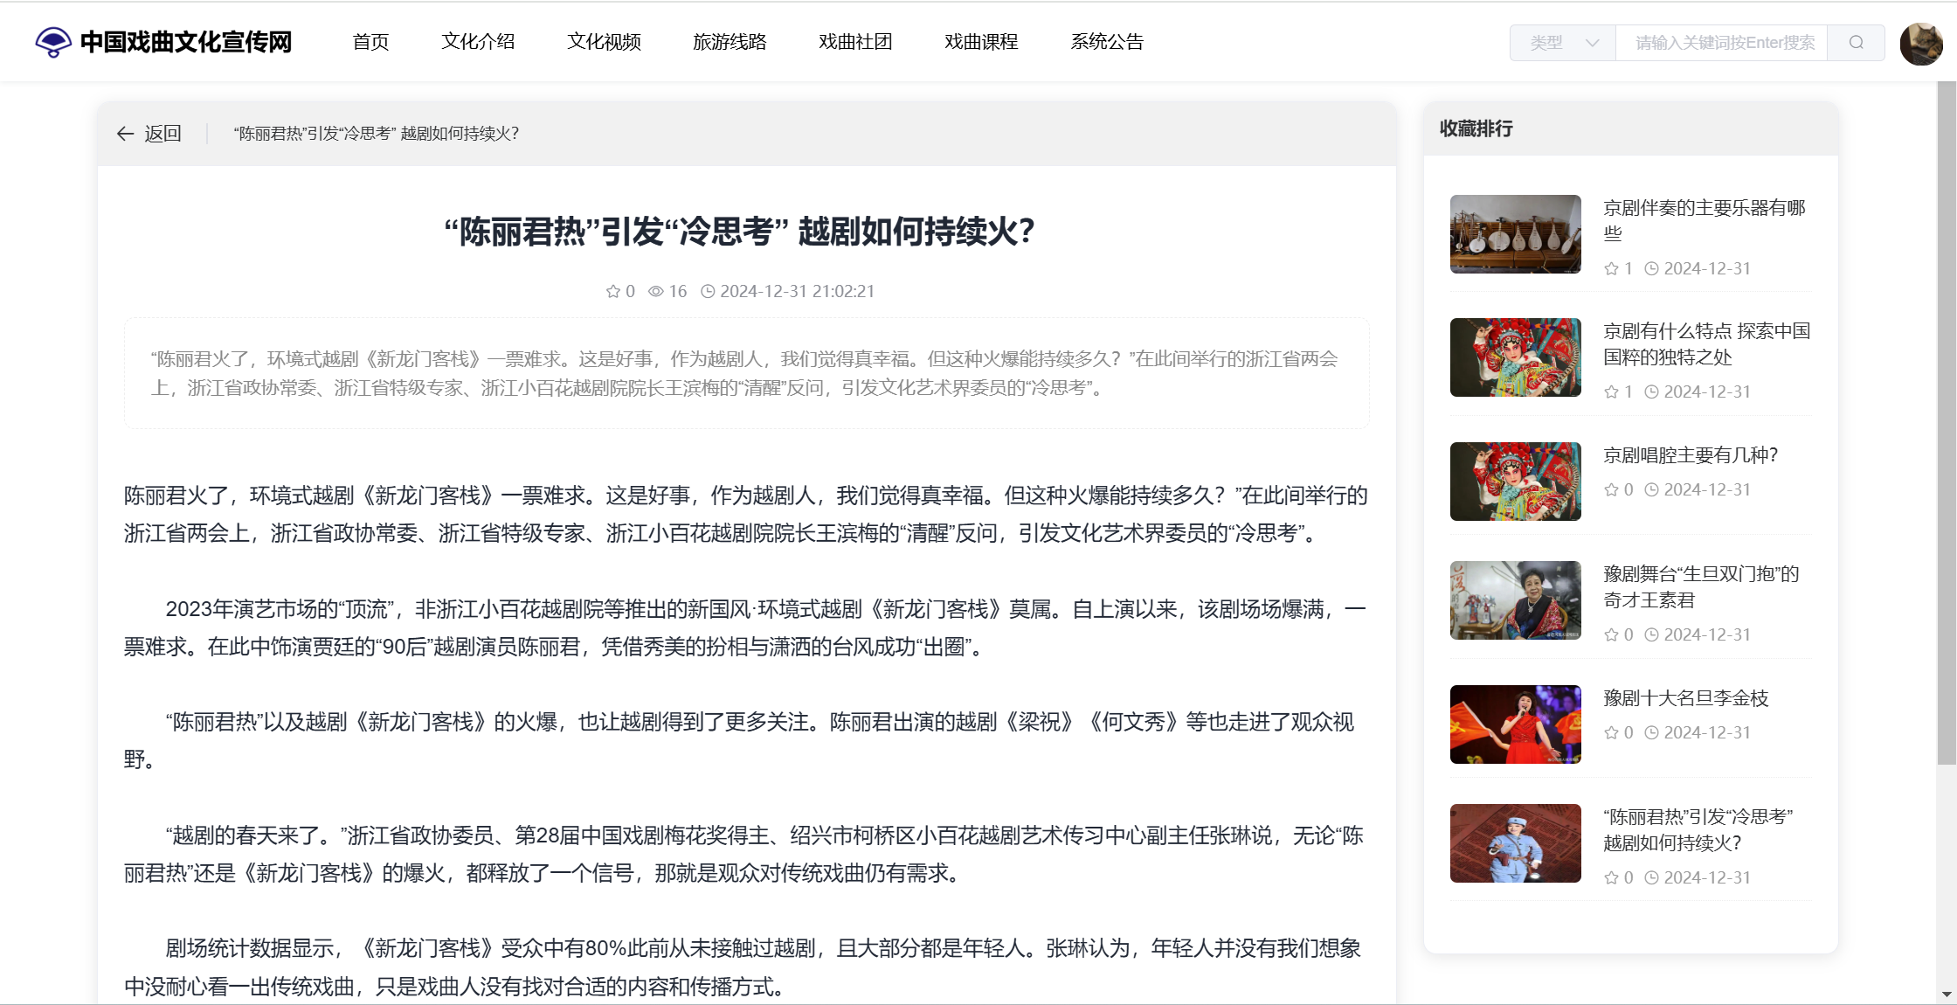Image resolution: width=1957 pixels, height=1005 pixels.
Task: Click the article's favorite star icon
Action: point(612,292)
